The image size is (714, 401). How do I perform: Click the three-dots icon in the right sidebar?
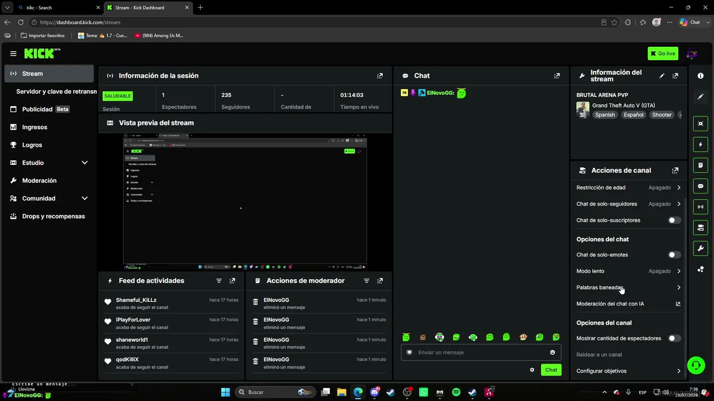point(701,270)
